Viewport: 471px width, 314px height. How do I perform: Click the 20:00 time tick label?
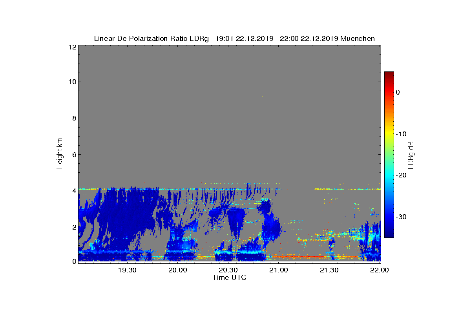[x=178, y=270]
